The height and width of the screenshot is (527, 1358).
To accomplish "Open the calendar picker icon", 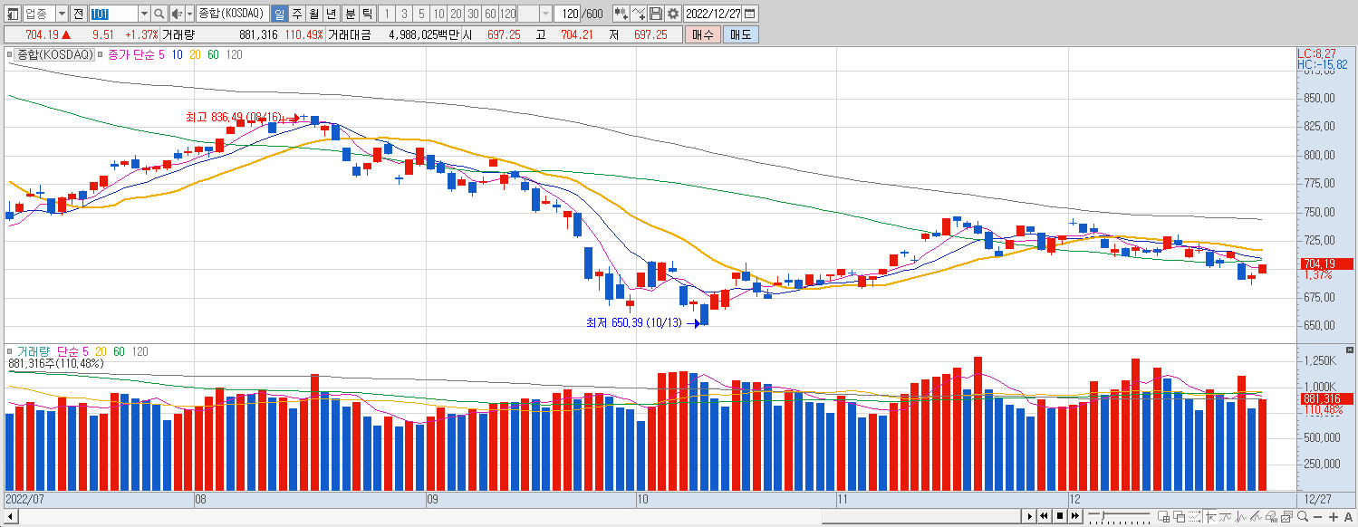I will click(x=751, y=14).
